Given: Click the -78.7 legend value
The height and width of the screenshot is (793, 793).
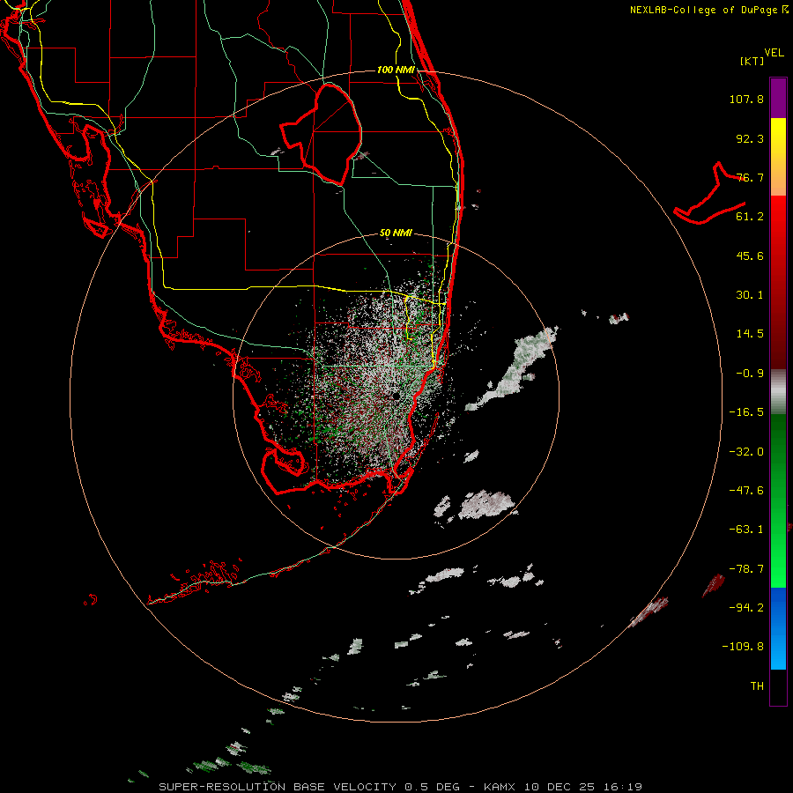Looking at the screenshot, I should [746, 569].
